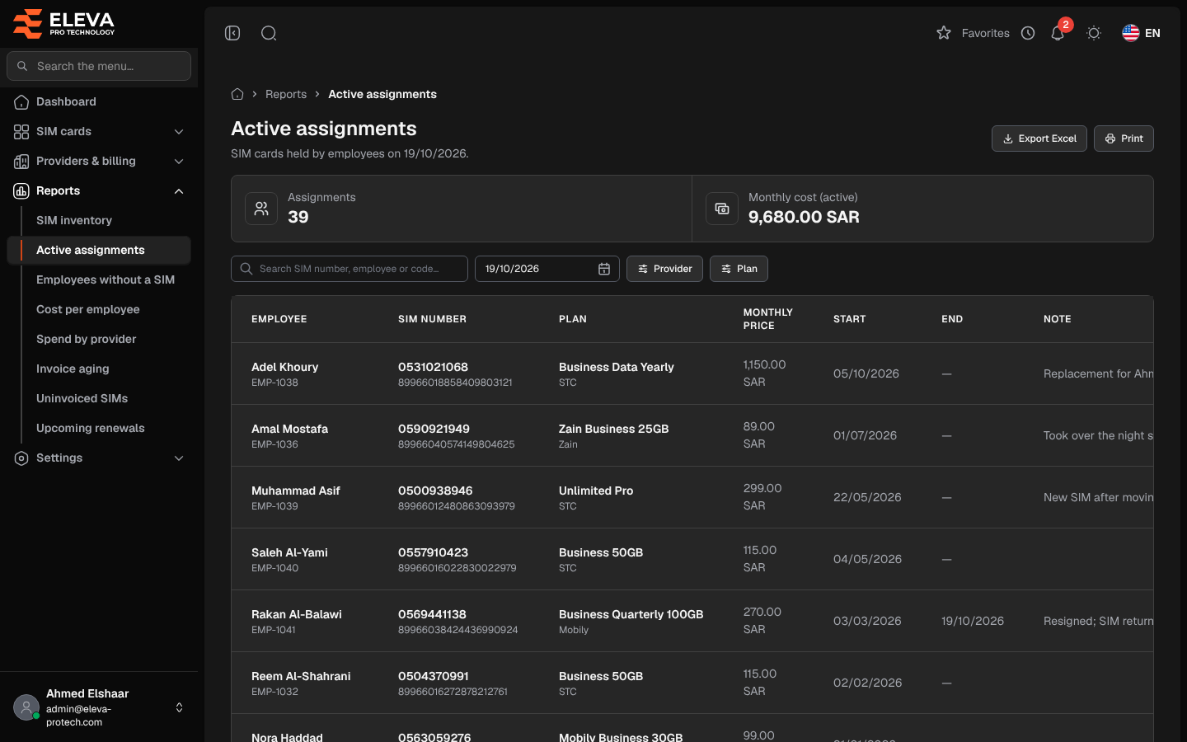
Task: Open SIM inventory report
Action: click(x=74, y=220)
